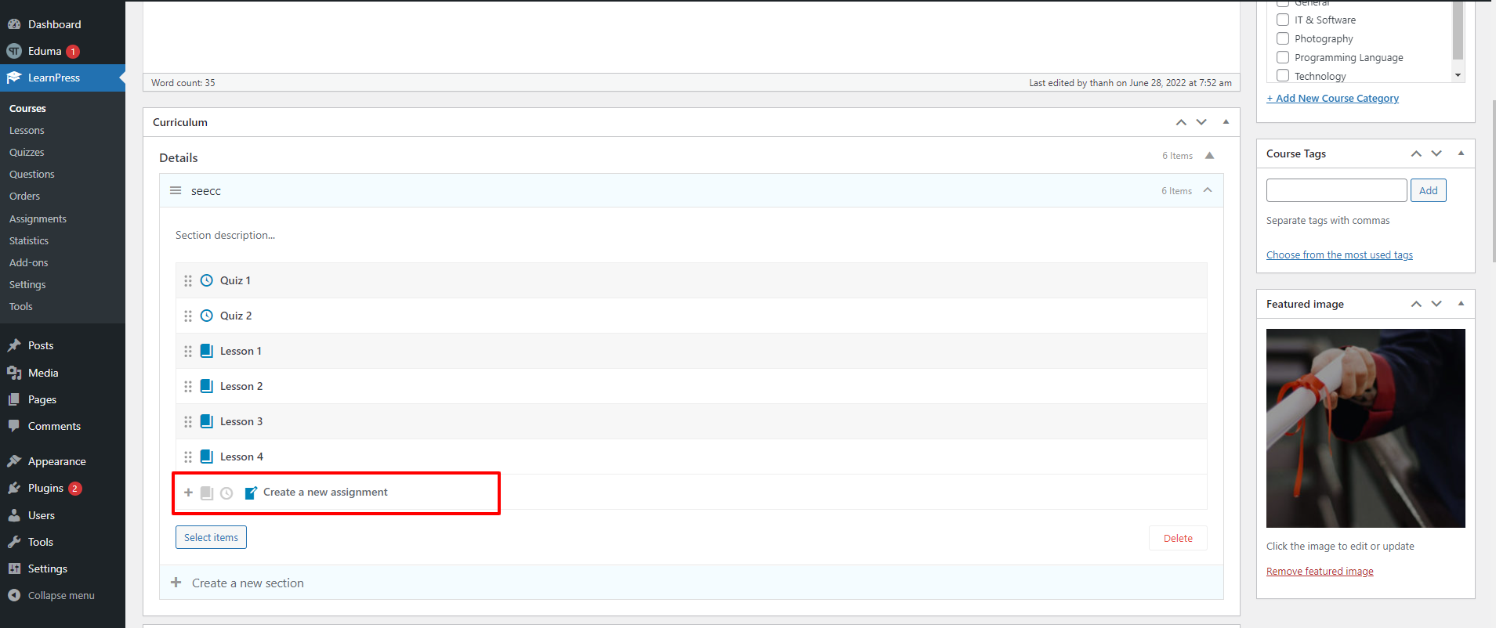The height and width of the screenshot is (628, 1496).
Task: Collapse all sections via Details triangle
Action: click(x=1210, y=156)
